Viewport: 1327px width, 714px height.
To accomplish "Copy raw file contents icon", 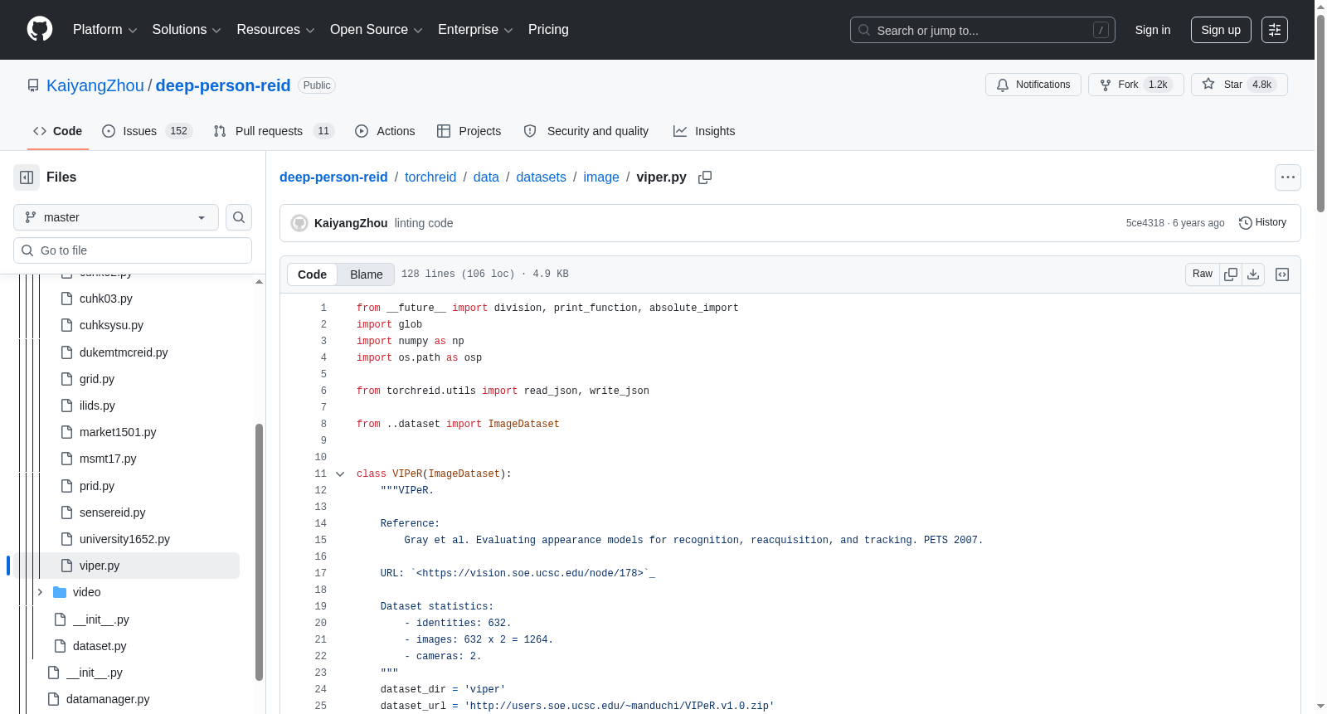I will (x=1231, y=274).
